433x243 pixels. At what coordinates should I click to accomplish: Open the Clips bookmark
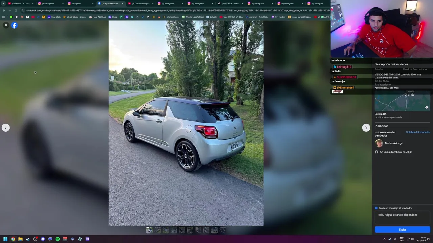click(x=113, y=17)
